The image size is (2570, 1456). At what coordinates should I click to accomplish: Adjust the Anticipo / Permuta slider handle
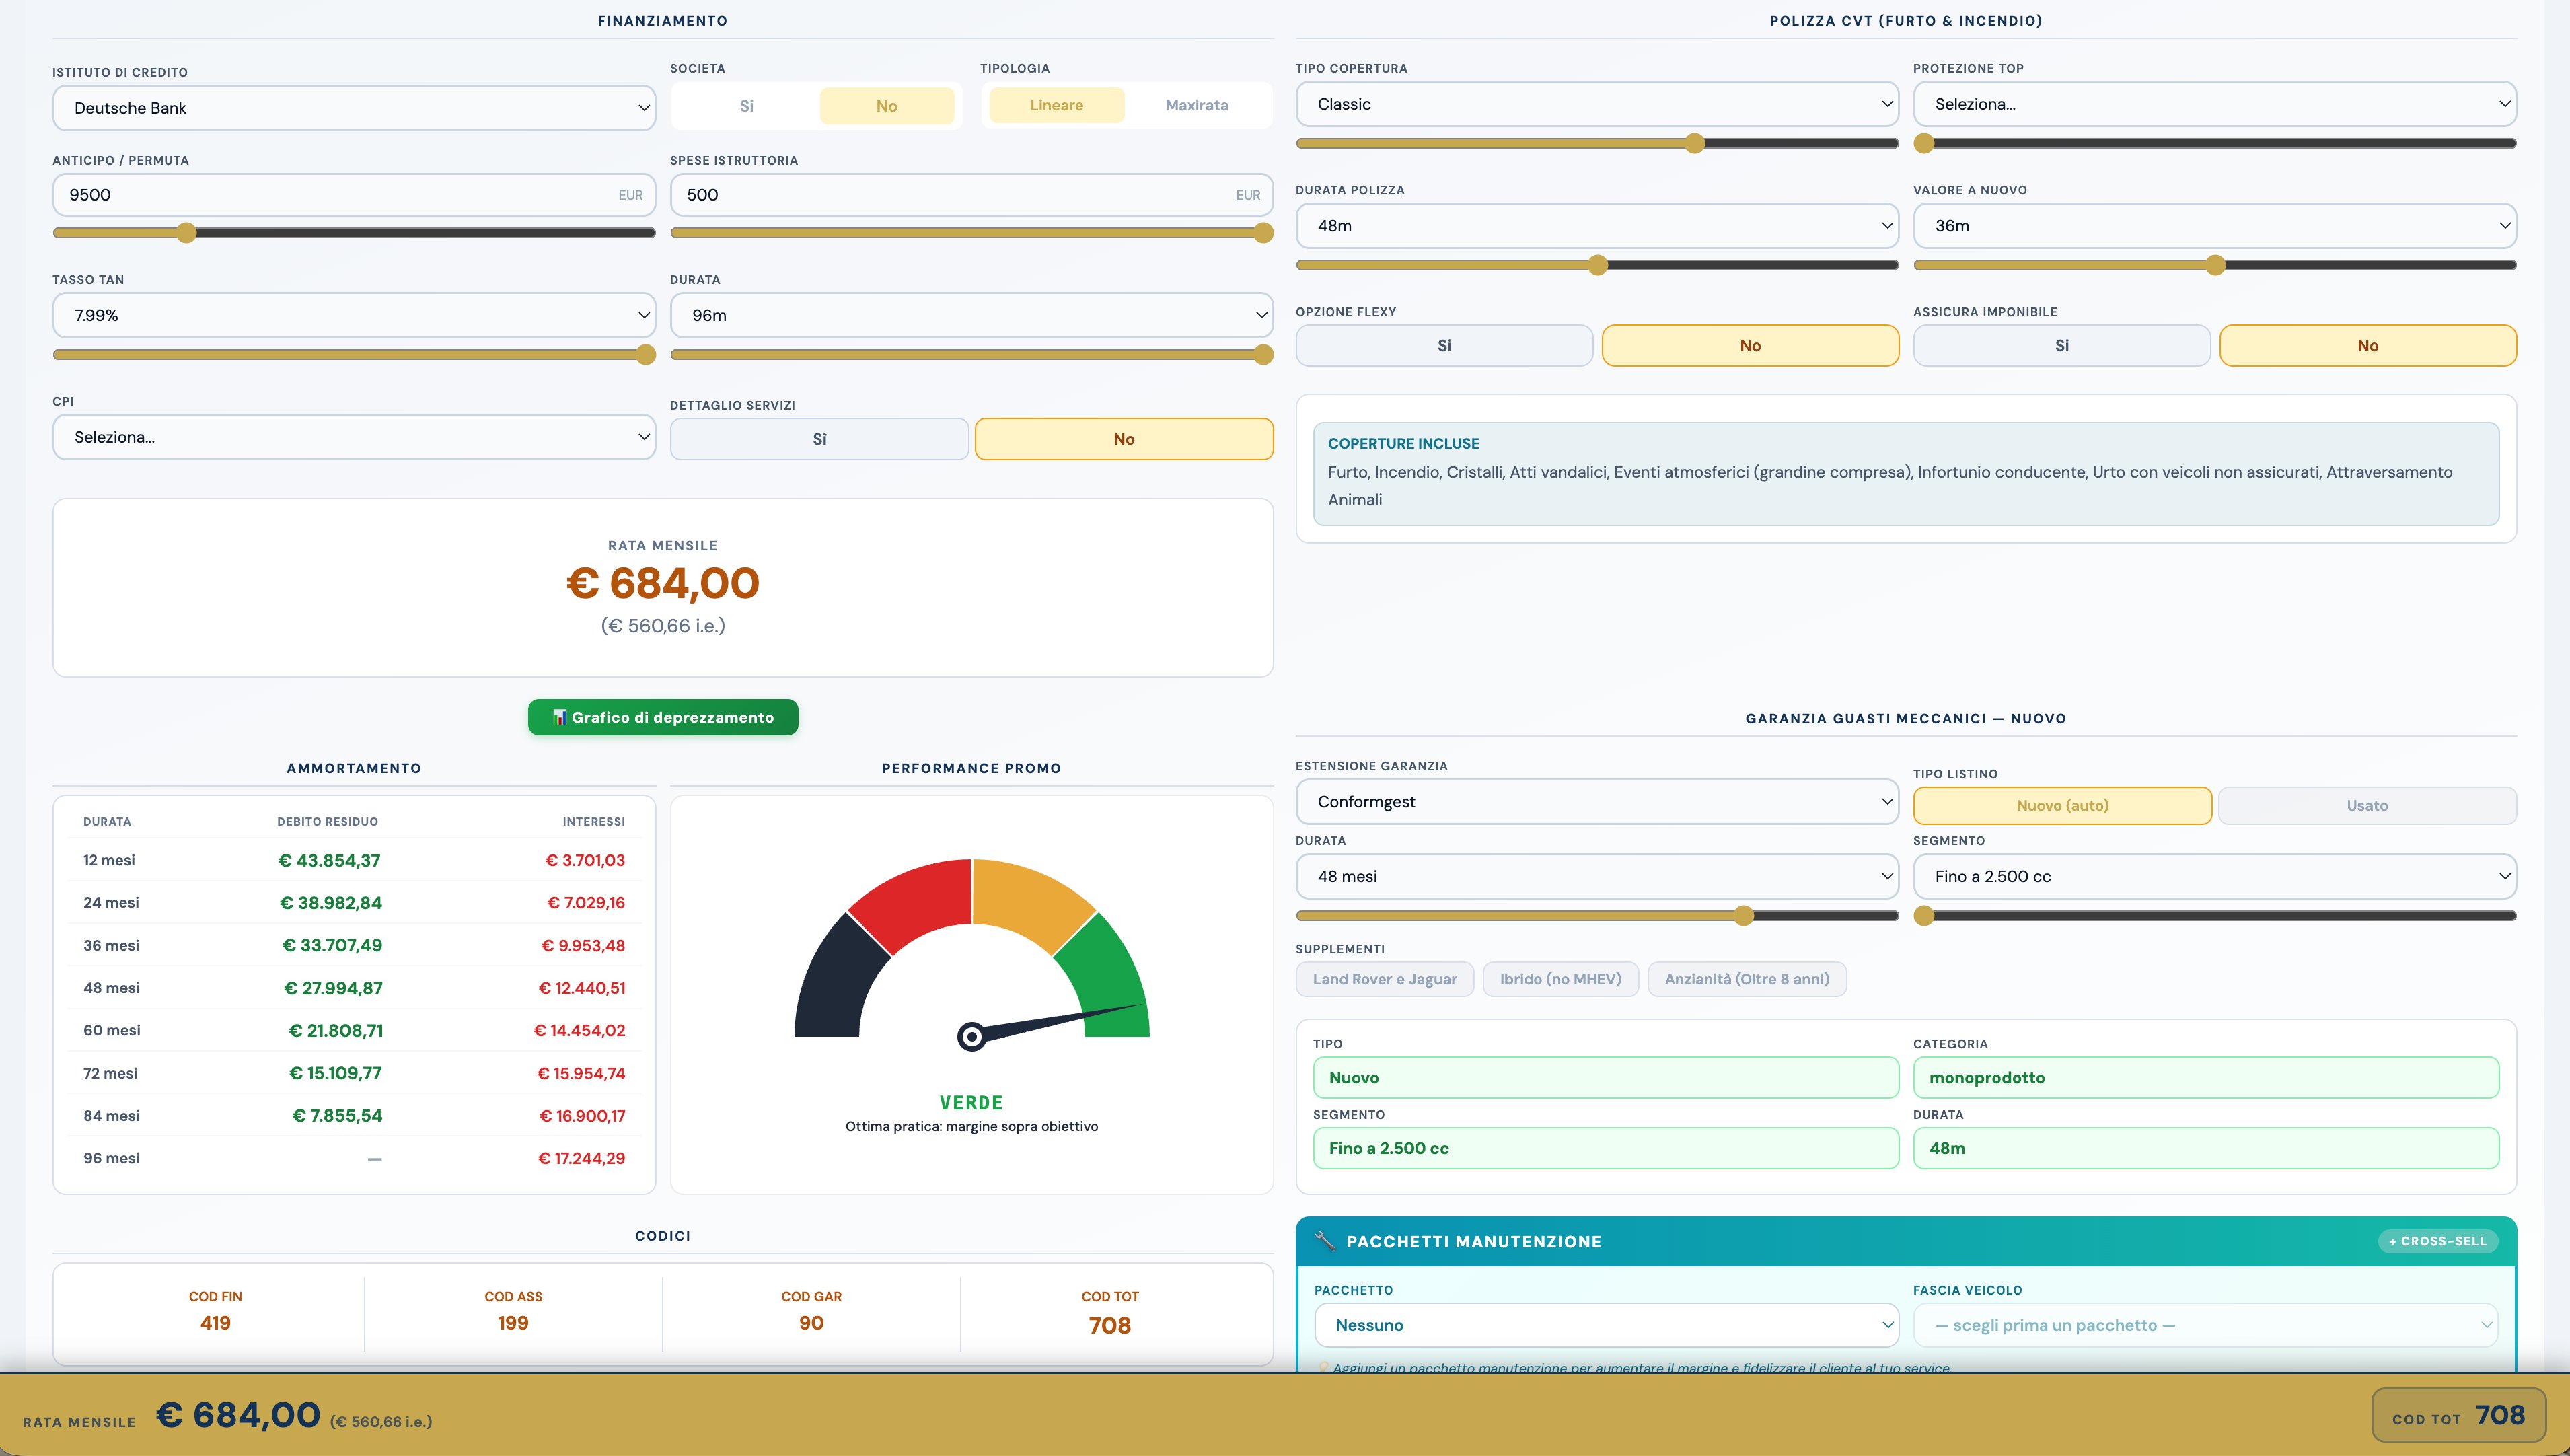click(x=186, y=233)
